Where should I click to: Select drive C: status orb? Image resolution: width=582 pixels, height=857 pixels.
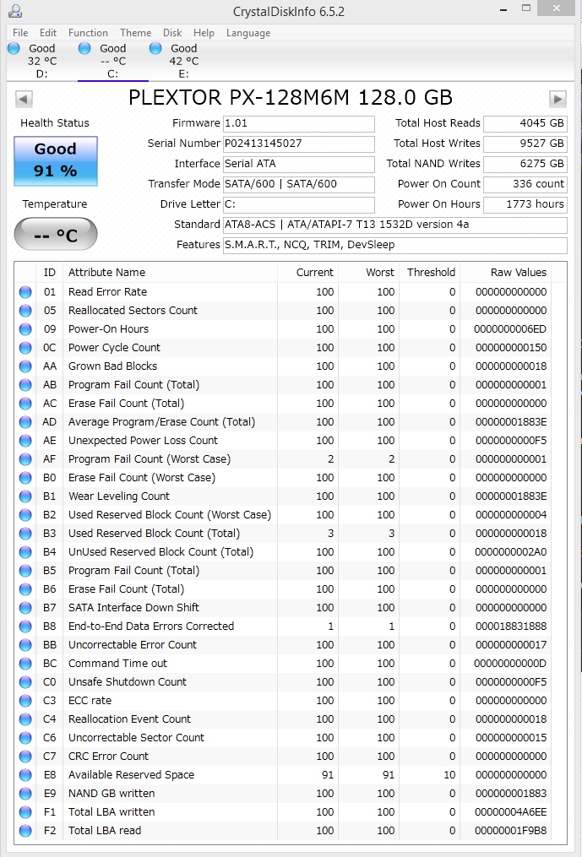[84, 48]
